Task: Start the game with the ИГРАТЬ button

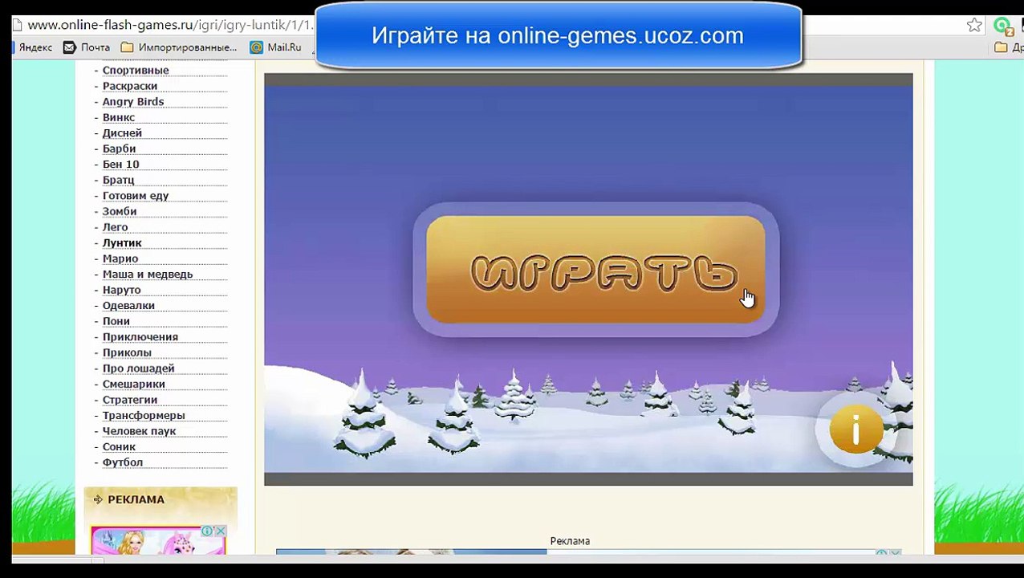Action: [595, 270]
